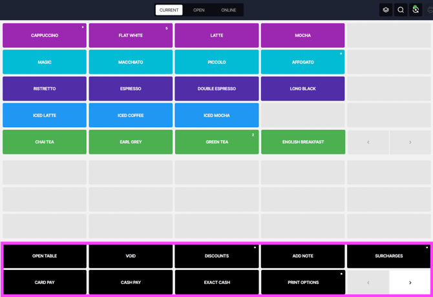Switch to the ONLINE orders tab
Screen dimensions: 433x297
point(229,10)
